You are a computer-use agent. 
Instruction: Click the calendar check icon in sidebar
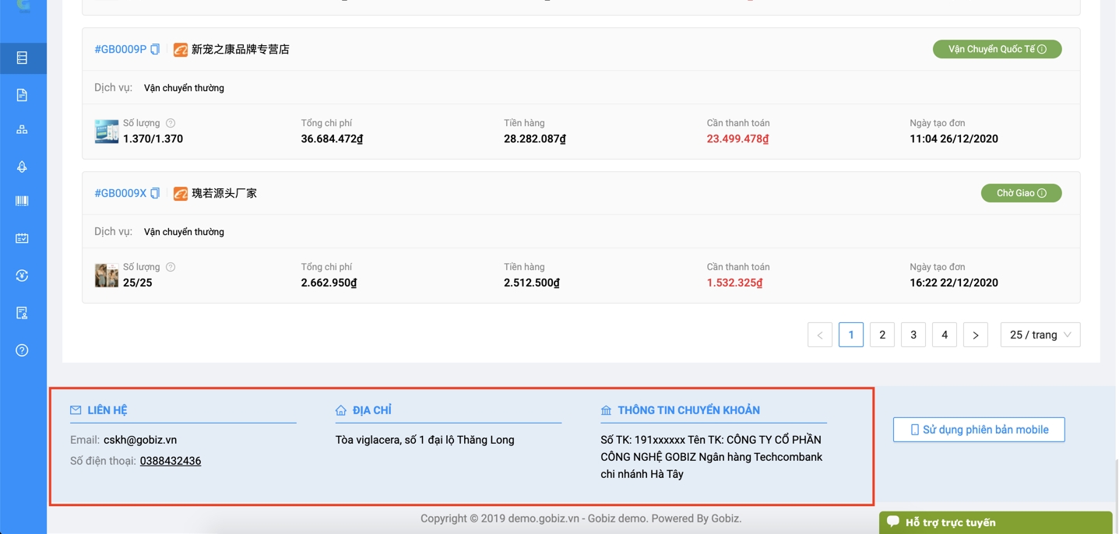tap(22, 238)
